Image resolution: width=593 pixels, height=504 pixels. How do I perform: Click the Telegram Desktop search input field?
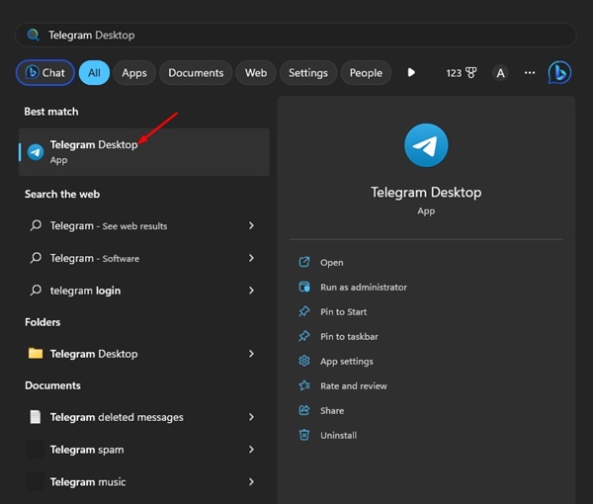(x=296, y=35)
